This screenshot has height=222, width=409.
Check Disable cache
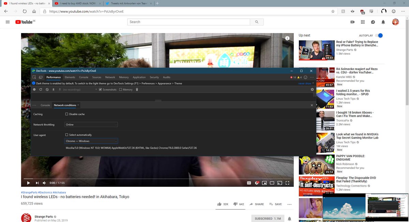[67, 114]
